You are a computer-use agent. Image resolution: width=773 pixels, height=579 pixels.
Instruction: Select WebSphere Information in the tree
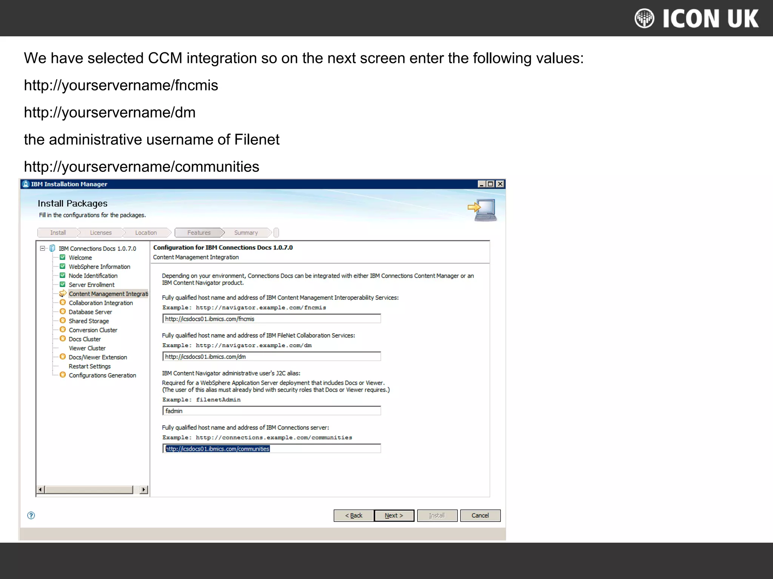coord(99,267)
